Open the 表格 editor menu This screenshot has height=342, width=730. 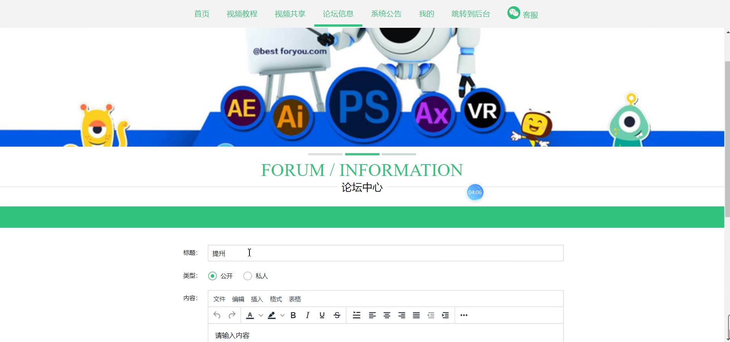pyautogui.click(x=295, y=299)
